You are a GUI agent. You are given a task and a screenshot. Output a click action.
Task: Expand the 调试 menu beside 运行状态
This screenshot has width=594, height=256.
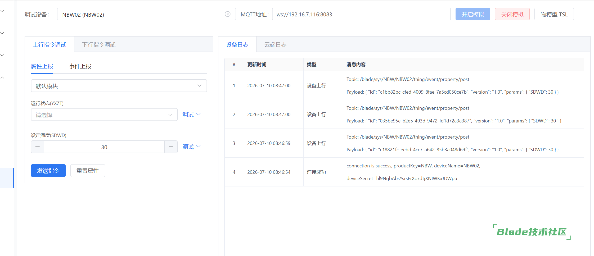191,115
